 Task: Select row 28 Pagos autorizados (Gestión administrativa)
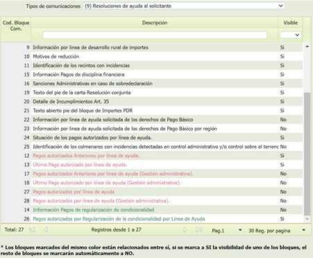click(x=152, y=201)
